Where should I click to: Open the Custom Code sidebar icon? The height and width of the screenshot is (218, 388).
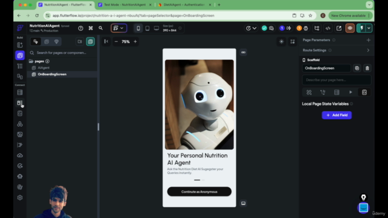pos(20,145)
